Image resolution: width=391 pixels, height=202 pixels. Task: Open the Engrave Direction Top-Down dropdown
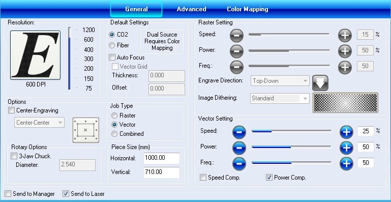point(280,81)
